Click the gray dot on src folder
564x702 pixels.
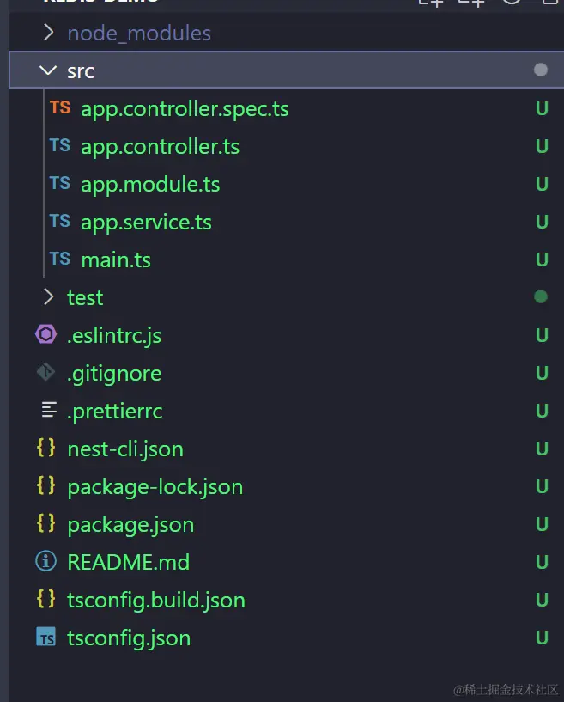pyautogui.click(x=541, y=70)
